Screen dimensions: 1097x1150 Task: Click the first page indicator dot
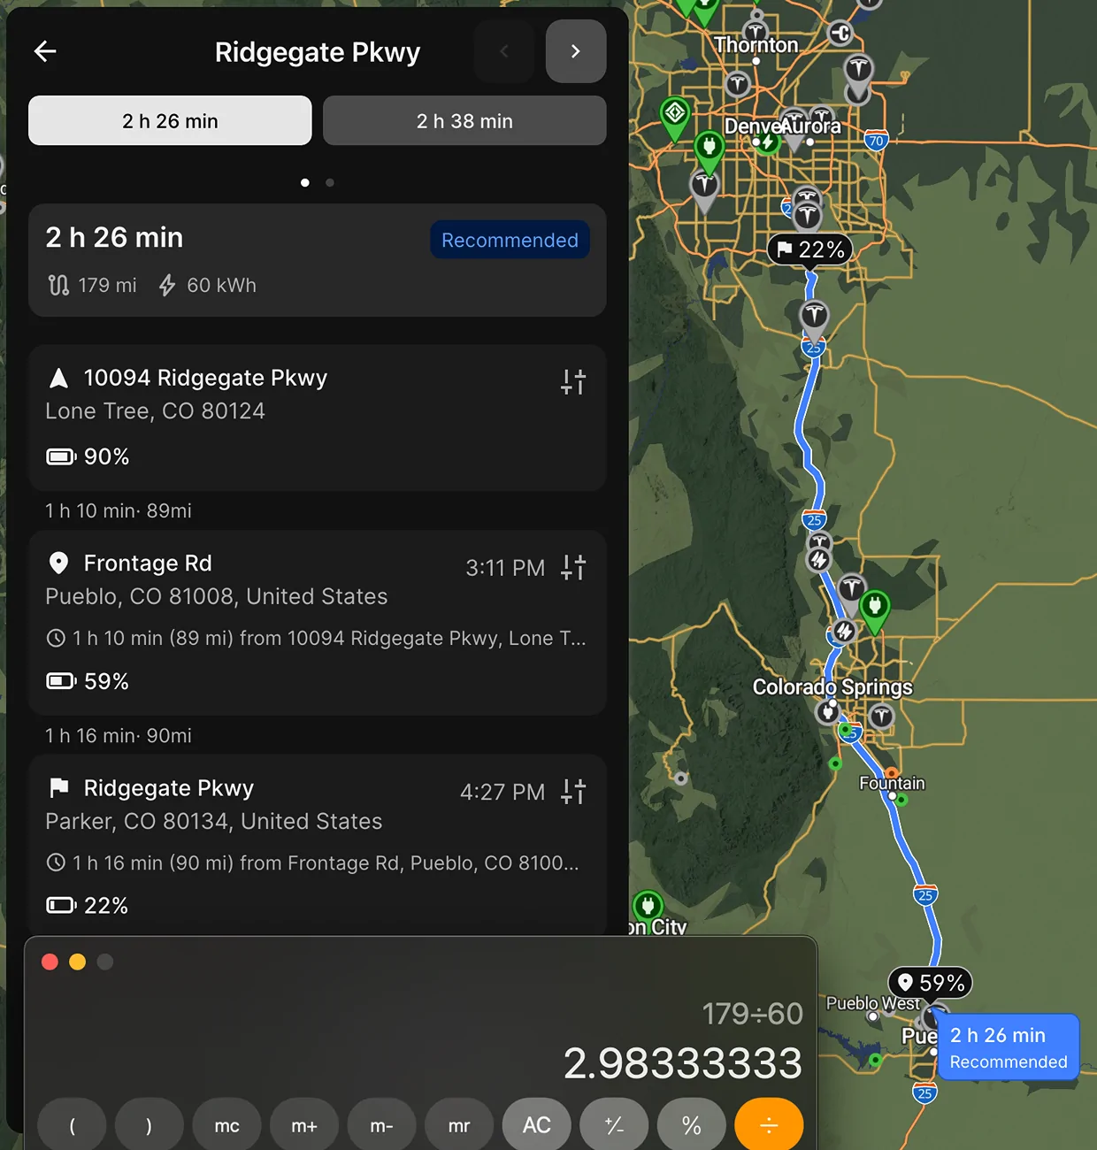coord(305,182)
